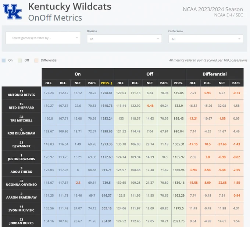This screenshot has height=227, width=250.
Task: Click Bradshaw's on possessions 616.37
Action: (107, 195)
